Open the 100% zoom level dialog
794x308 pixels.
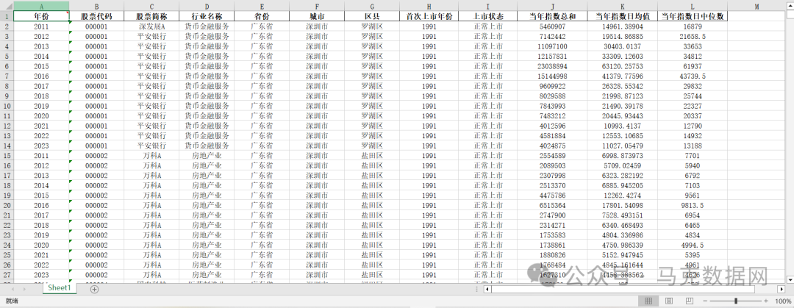(x=783, y=301)
